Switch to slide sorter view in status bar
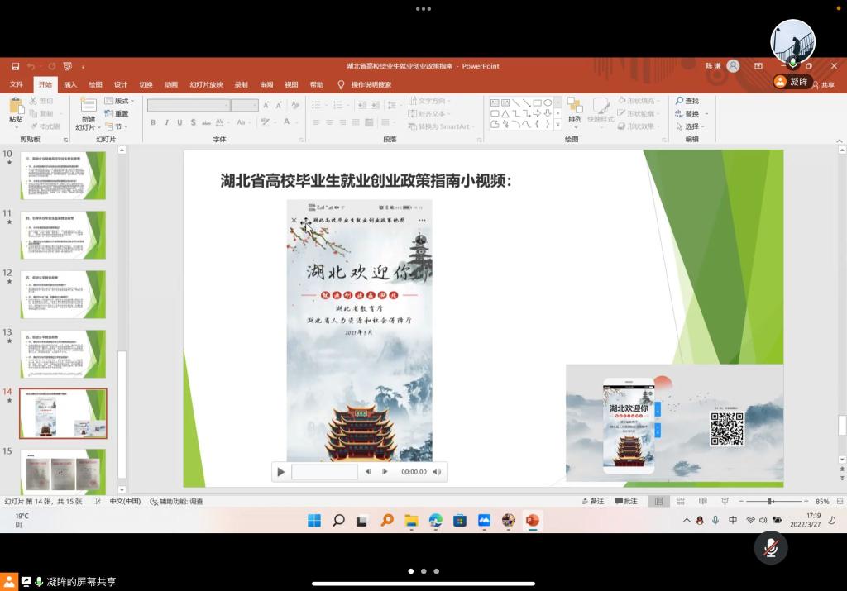 [681, 501]
